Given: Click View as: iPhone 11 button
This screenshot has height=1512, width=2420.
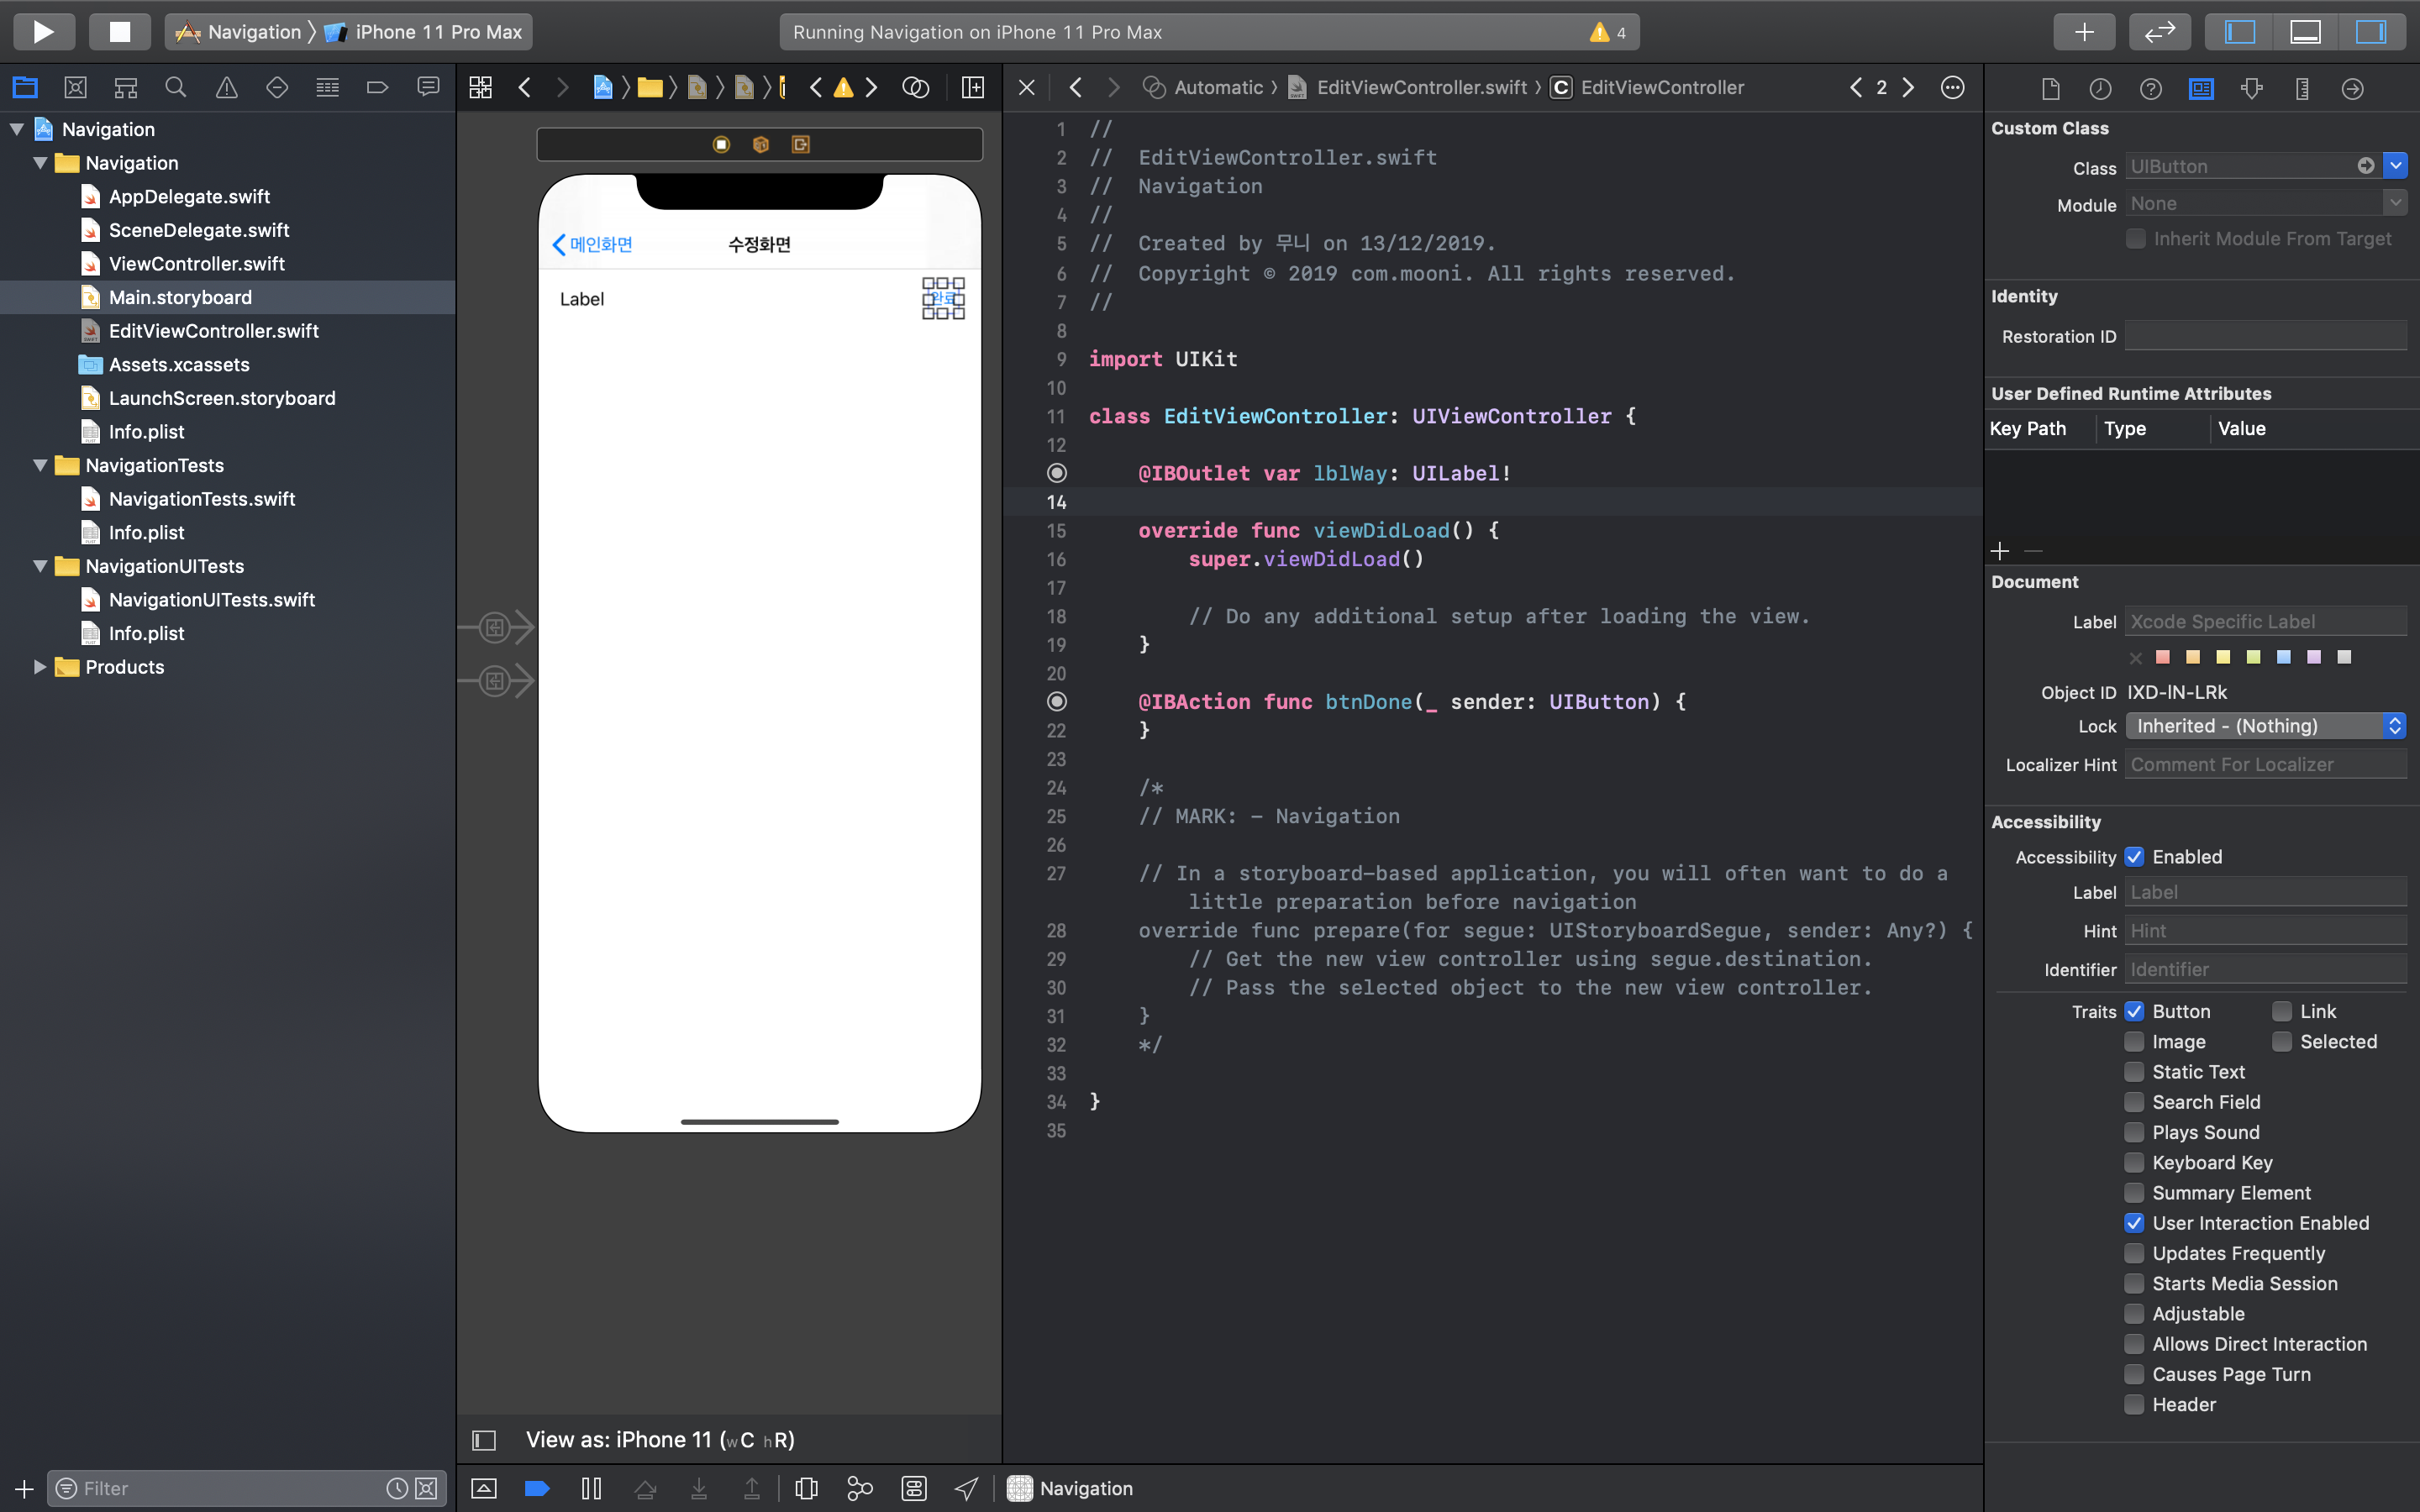Looking at the screenshot, I should point(659,1440).
